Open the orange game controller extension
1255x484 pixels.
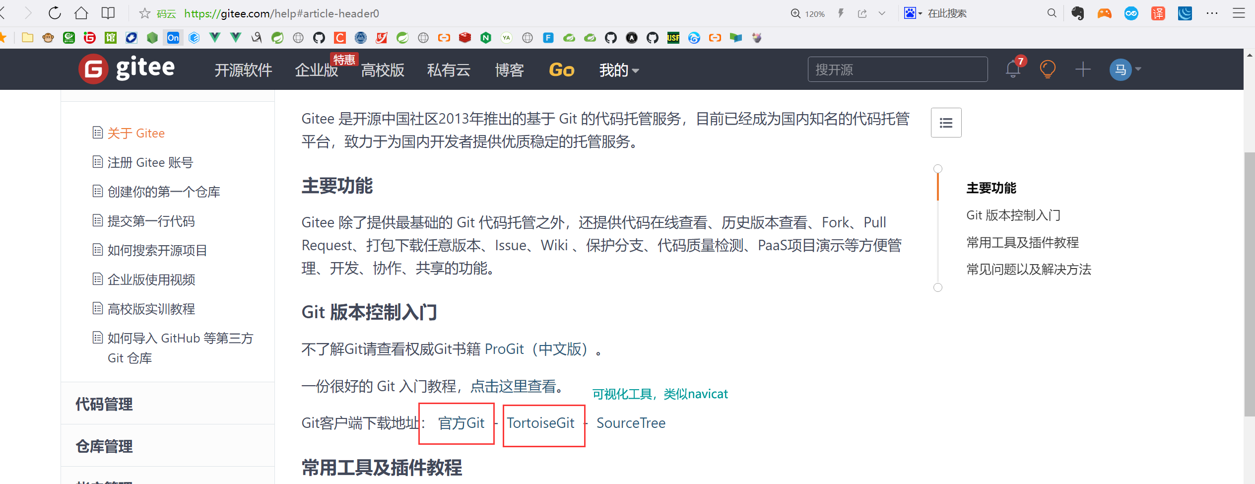[1104, 13]
